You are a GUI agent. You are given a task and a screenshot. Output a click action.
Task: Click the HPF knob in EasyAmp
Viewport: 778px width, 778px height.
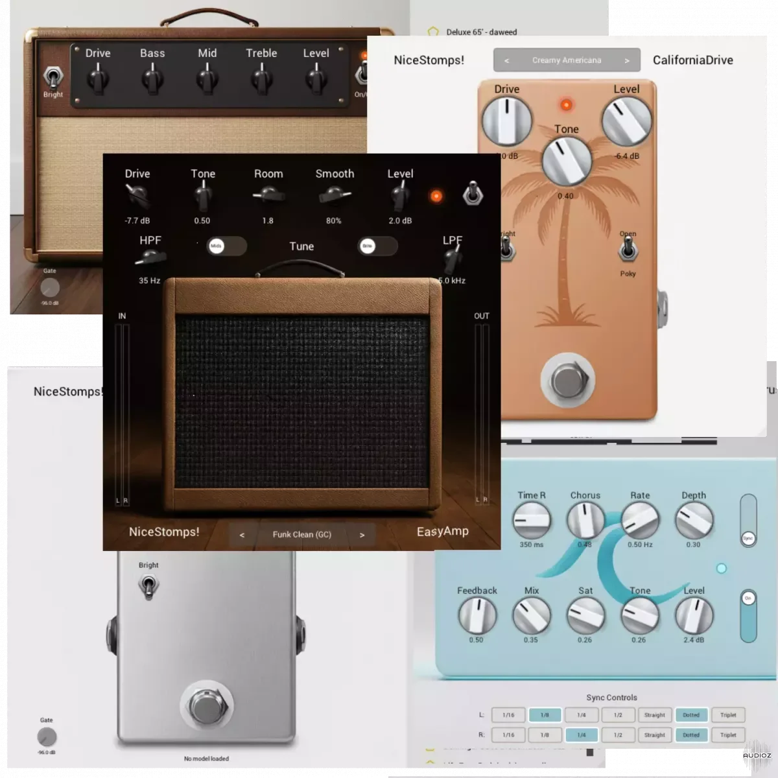(x=150, y=258)
